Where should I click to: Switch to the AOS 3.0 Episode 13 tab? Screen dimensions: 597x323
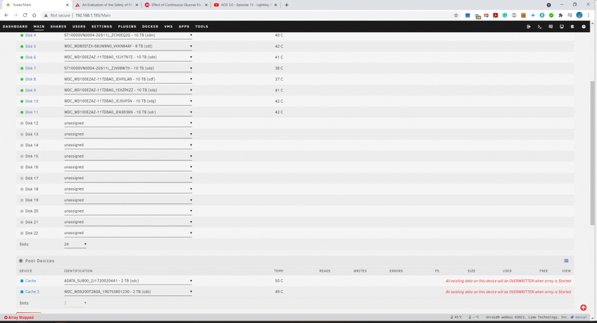246,5
